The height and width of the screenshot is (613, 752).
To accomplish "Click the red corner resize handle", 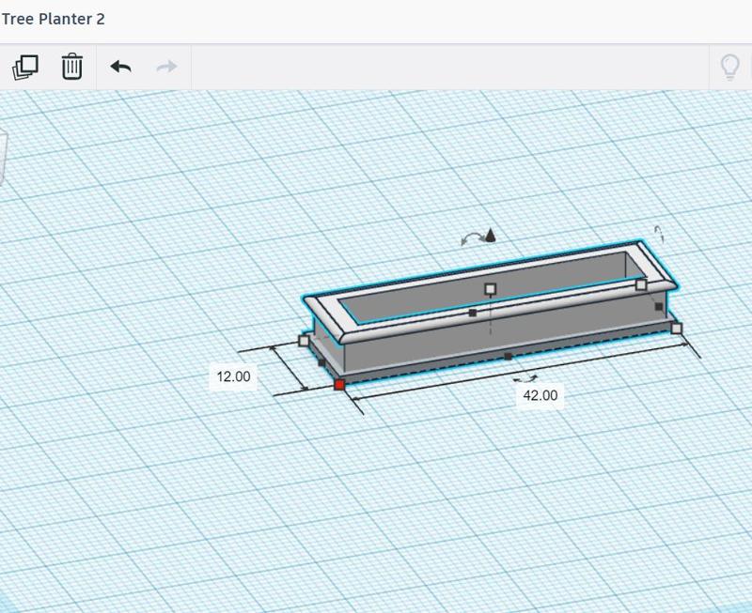I will 339,385.
